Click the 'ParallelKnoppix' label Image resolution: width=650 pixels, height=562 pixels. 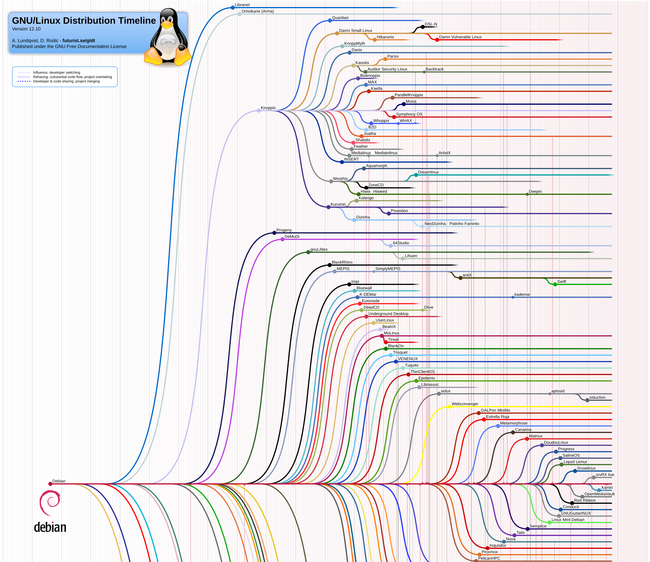click(x=409, y=95)
